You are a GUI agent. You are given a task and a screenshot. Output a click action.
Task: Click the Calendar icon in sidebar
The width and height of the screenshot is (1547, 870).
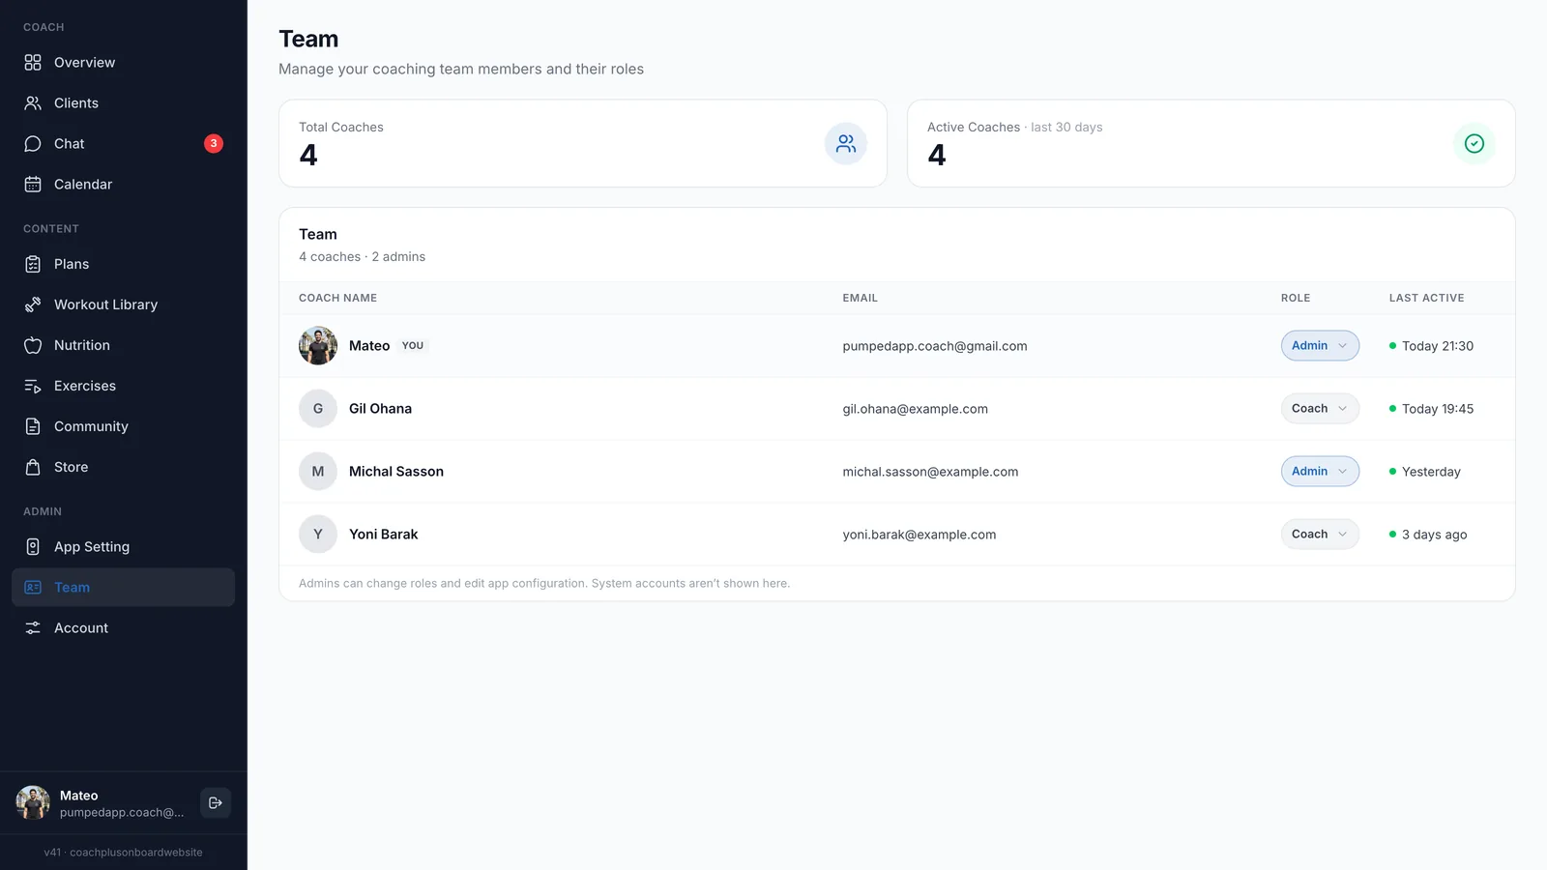pyautogui.click(x=33, y=184)
